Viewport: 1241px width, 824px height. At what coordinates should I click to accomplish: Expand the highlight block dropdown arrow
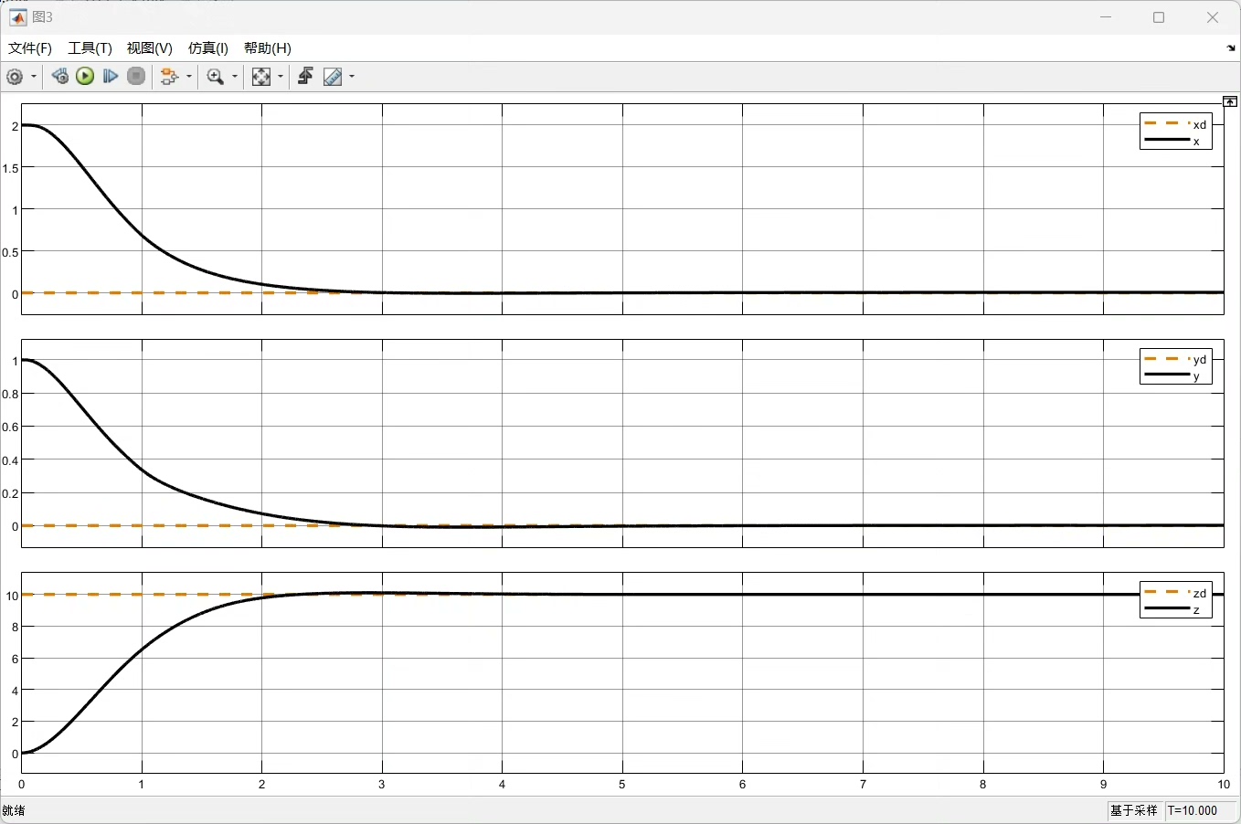click(189, 77)
